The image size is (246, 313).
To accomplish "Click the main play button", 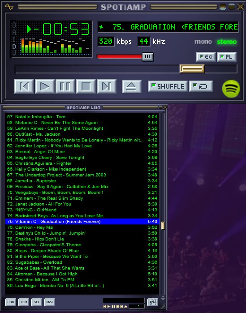I will point(45,86).
